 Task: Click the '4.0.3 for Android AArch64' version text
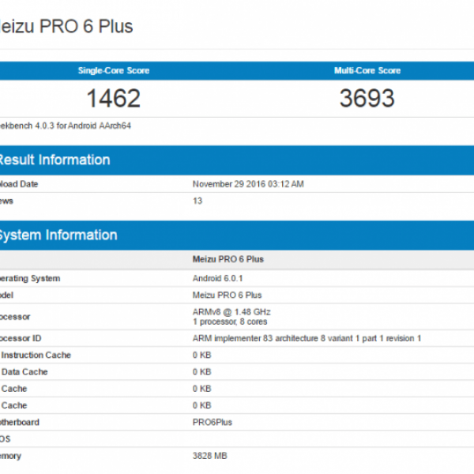click(x=83, y=126)
